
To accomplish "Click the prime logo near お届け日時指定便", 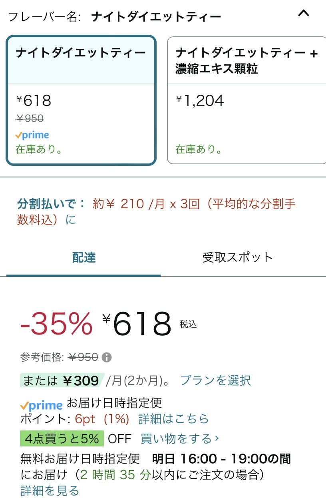I will [41, 405].
